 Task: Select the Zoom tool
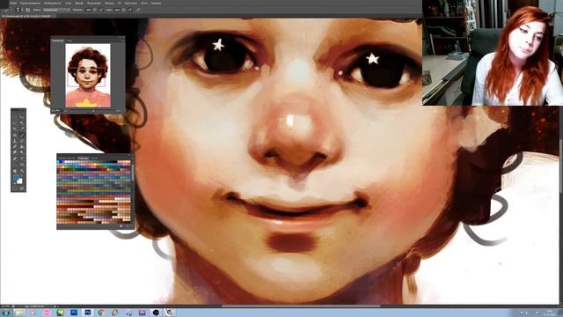coord(22,171)
